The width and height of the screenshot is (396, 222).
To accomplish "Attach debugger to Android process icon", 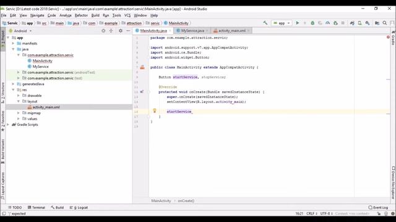I will [x=335, y=23].
